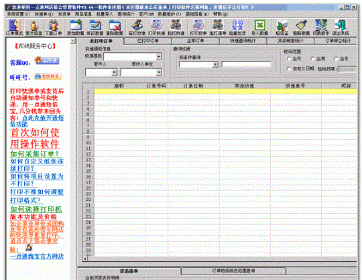Open the 客户CRM menu
Image resolution: width=362 pixels, height=280 pixels.
146,14
